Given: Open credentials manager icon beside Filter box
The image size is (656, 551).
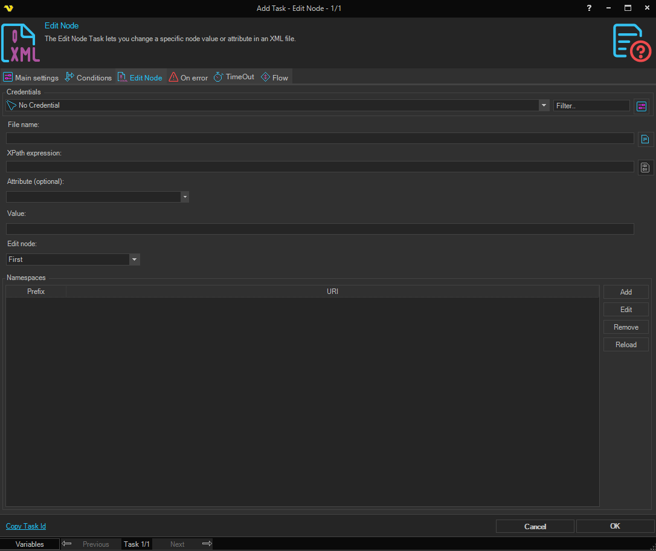Looking at the screenshot, I should (642, 106).
